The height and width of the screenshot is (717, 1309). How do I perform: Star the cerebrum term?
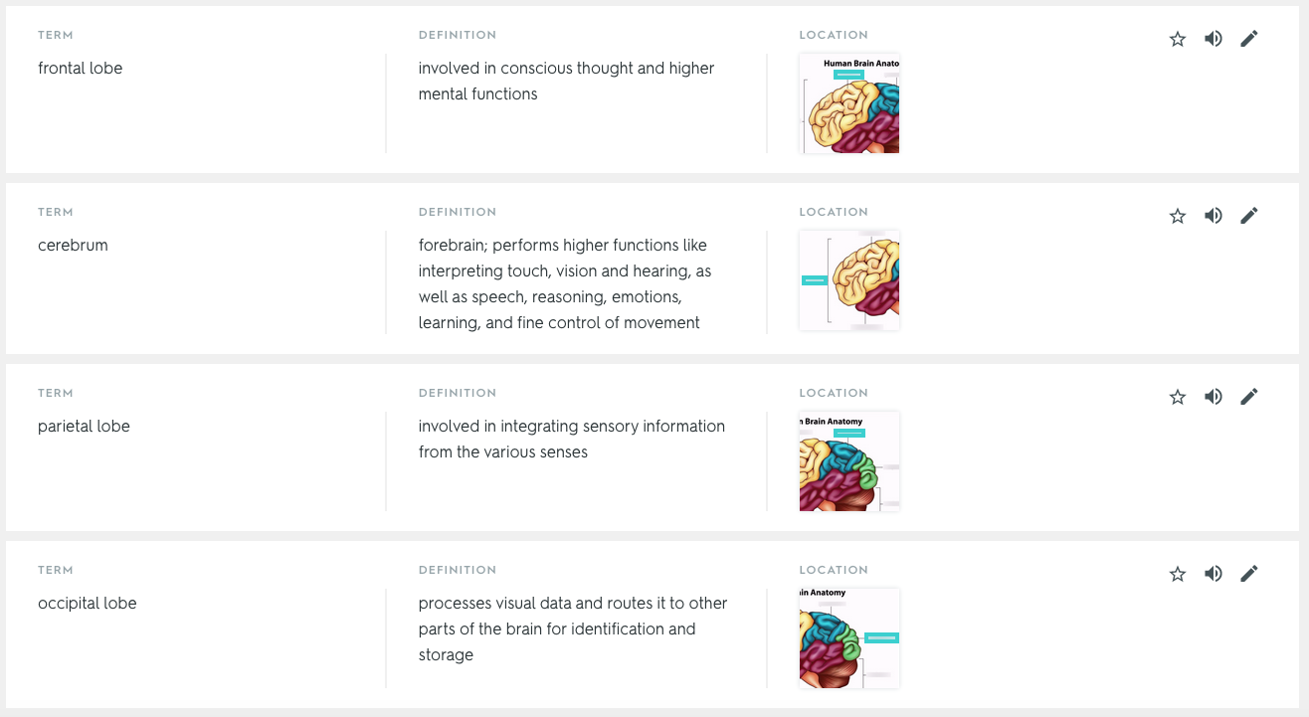coord(1178,216)
